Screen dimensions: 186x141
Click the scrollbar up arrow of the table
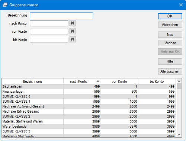pos(179,81)
